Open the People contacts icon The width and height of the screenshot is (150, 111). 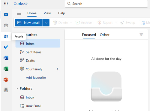(x=6, y=36)
